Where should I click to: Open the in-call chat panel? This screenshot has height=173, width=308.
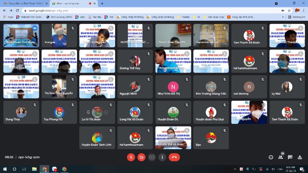point(290,157)
